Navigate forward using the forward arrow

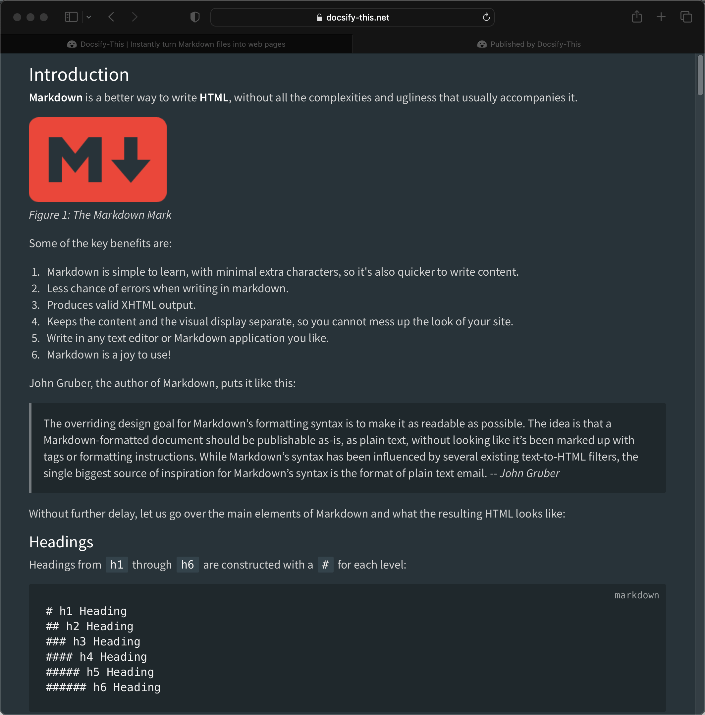click(x=135, y=17)
